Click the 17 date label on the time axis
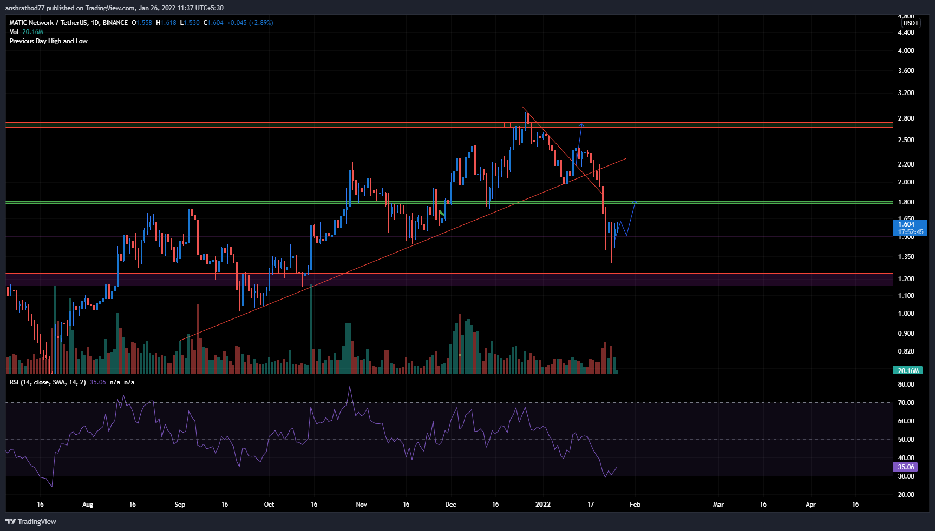The width and height of the screenshot is (935, 531). (591, 505)
